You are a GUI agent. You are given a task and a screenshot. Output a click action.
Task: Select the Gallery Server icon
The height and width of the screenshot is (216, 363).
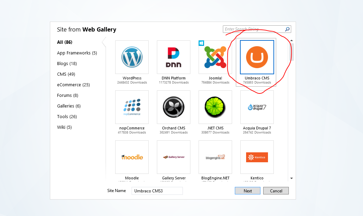point(174,157)
